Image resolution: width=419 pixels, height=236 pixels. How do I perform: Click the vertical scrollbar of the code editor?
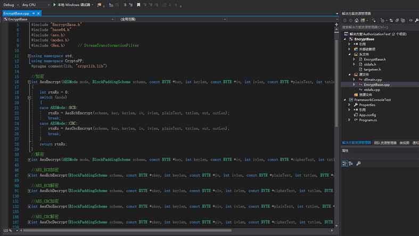click(x=336, y=84)
